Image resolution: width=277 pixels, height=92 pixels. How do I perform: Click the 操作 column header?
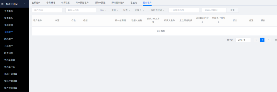pos(263,20)
